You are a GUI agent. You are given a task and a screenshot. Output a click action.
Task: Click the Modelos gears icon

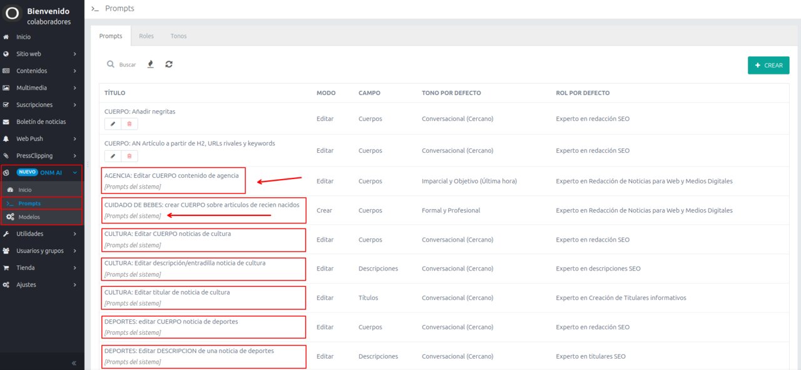pyautogui.click(x=10, y=217)
